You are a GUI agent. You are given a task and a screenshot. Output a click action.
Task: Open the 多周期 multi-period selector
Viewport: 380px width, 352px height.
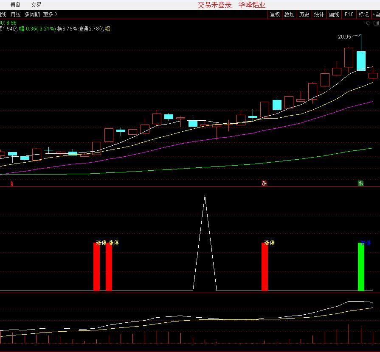32,14
